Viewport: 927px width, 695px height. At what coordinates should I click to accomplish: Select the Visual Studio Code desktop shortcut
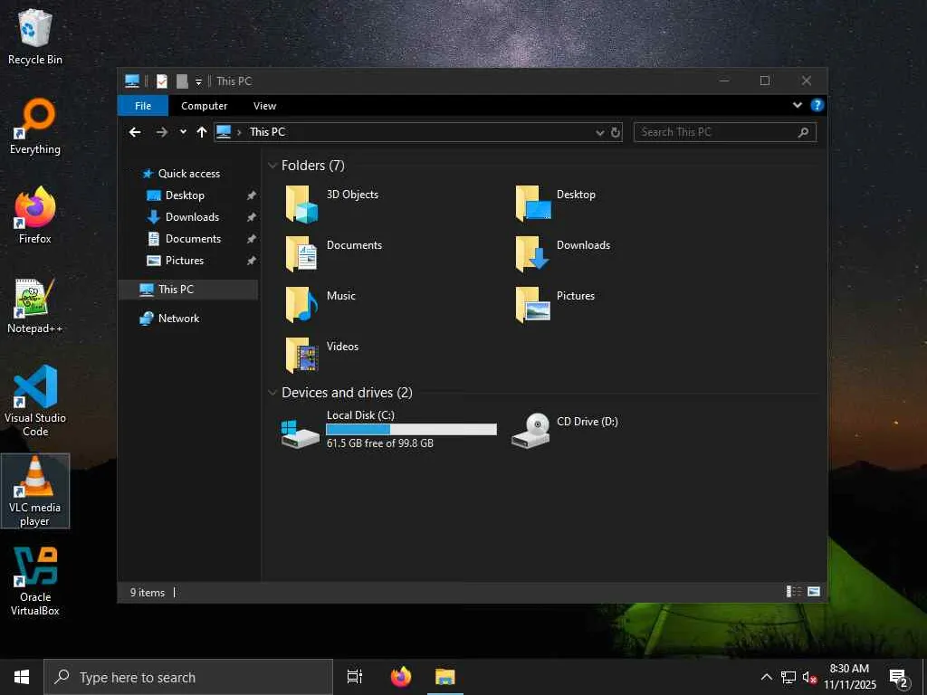[35, 401]
